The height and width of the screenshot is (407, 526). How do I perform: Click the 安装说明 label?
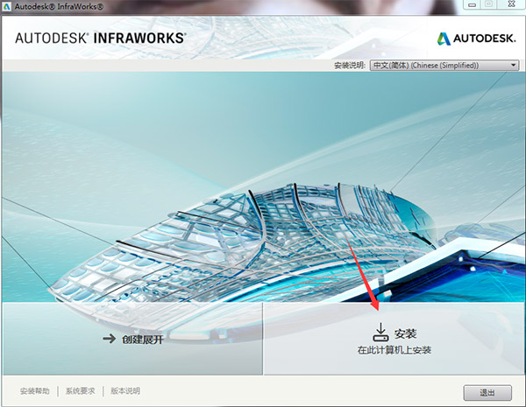(x=350, y=66)
